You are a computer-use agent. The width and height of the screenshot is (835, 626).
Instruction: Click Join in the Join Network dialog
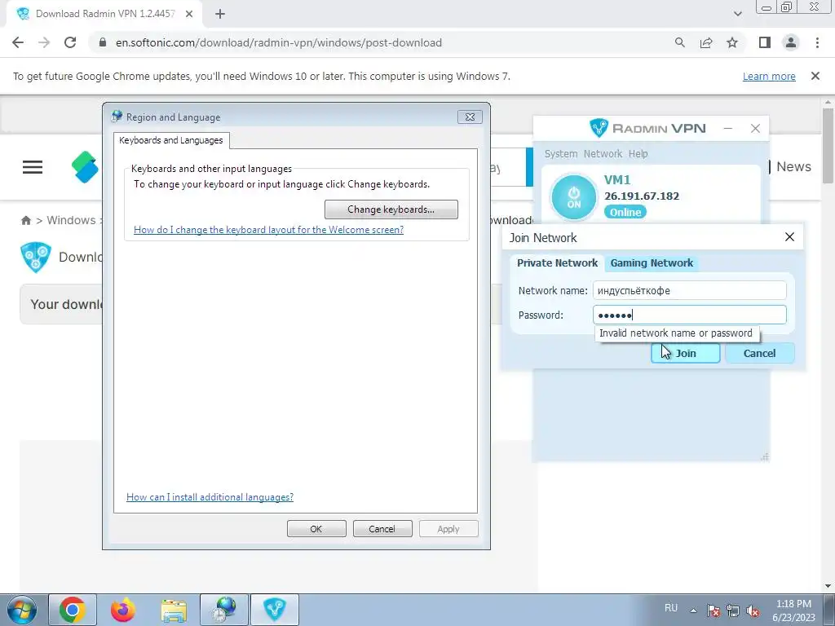coord(685,353)
